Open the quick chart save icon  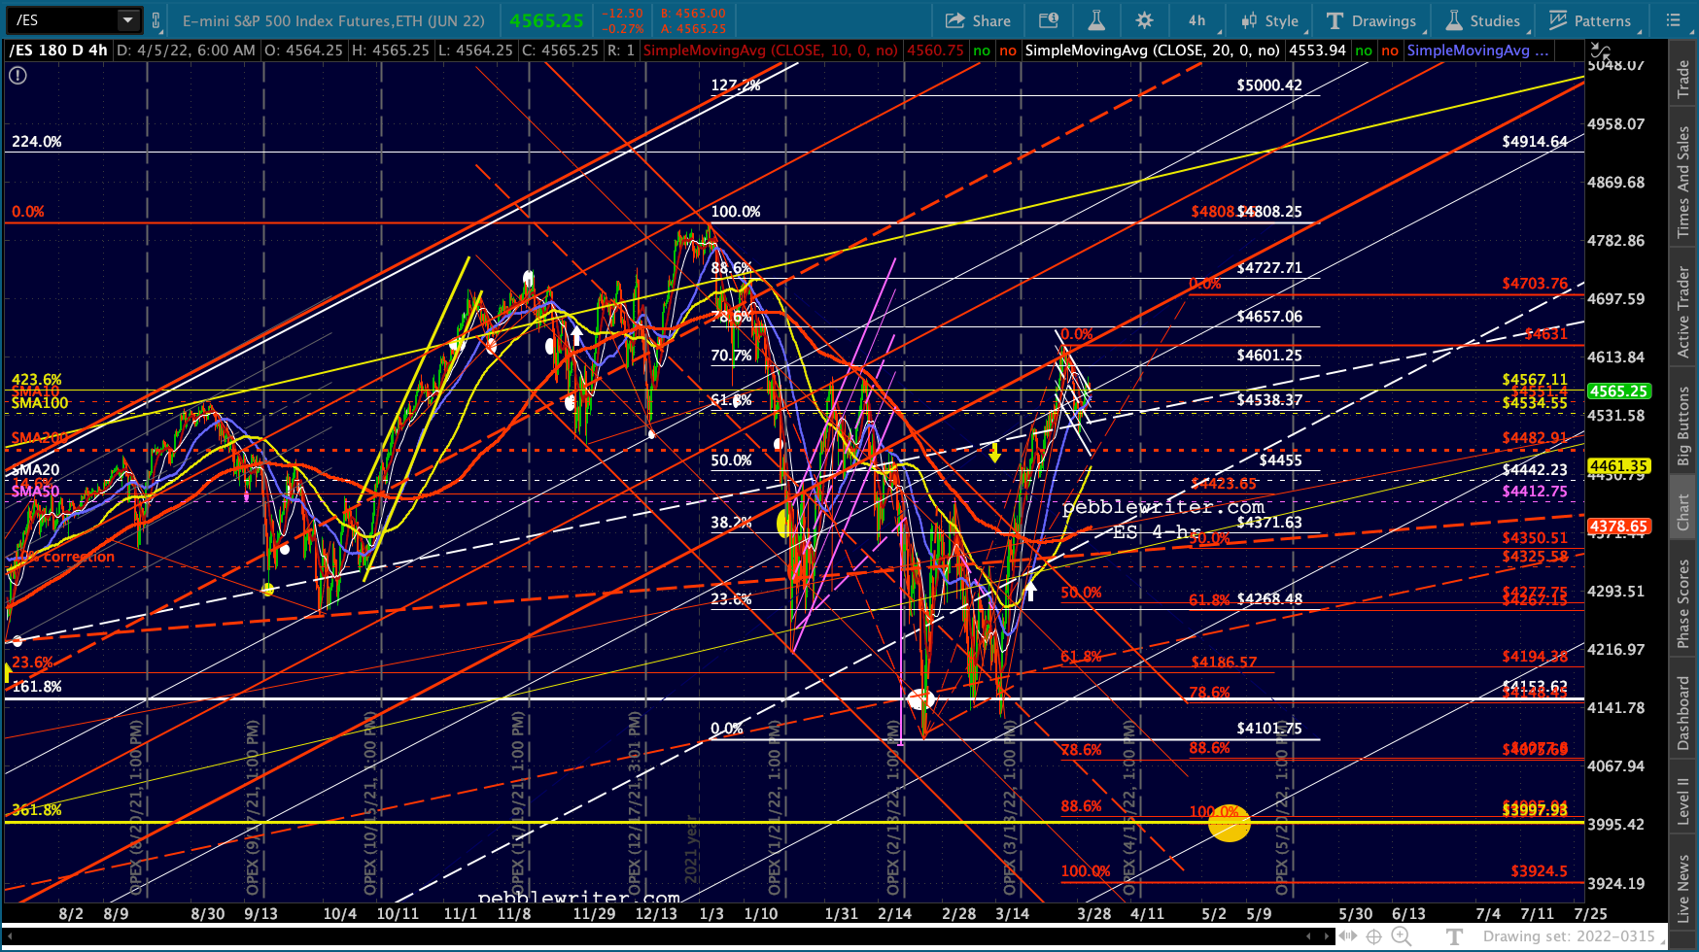pyautogui.click(x=1049, y=20)
